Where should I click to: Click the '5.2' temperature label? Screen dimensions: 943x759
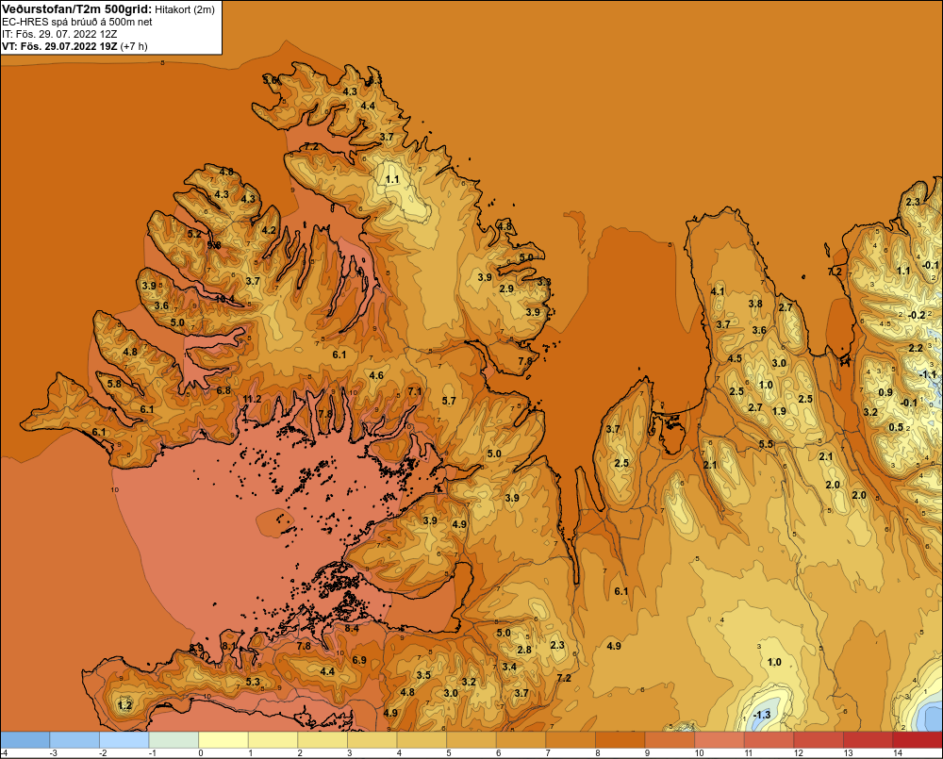(x=193, y=233)
